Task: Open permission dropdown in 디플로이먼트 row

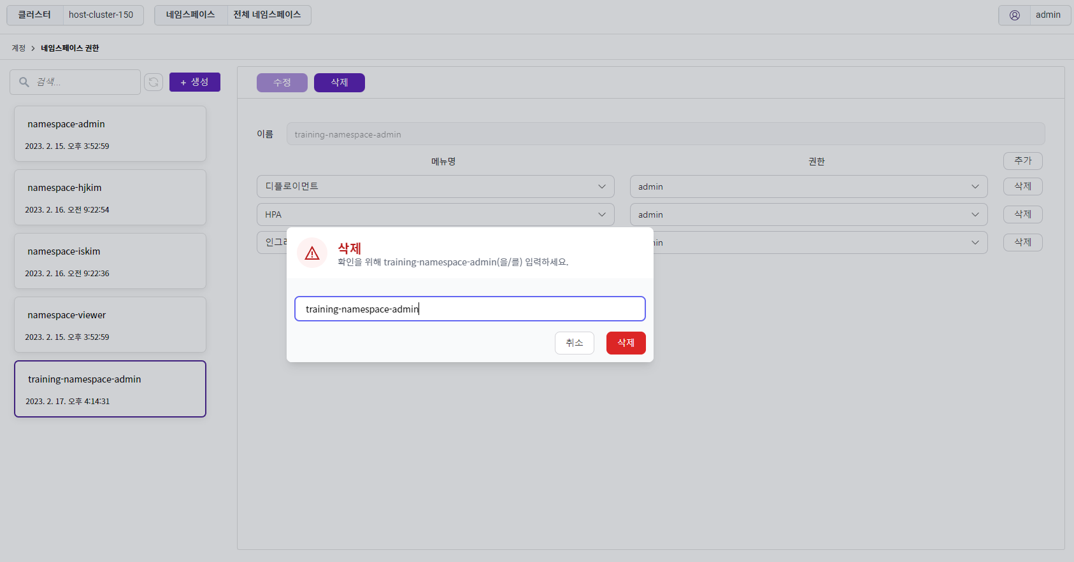Action: [x=809, y=186]
